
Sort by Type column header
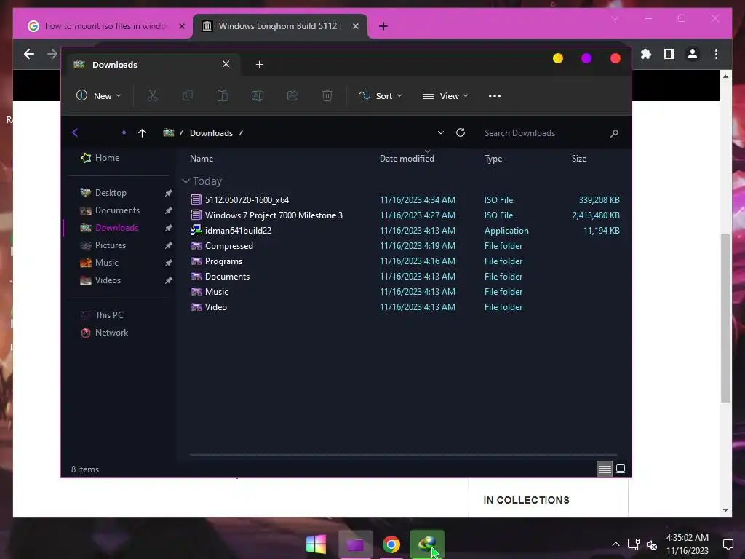point(493,159)
